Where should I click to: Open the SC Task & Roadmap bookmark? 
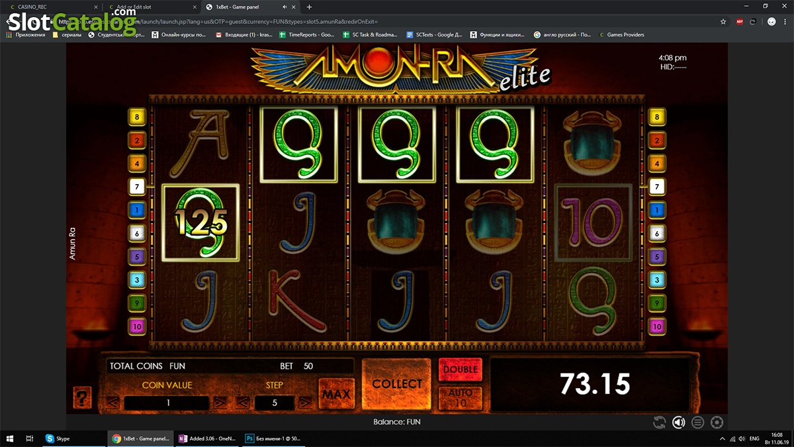370,34
